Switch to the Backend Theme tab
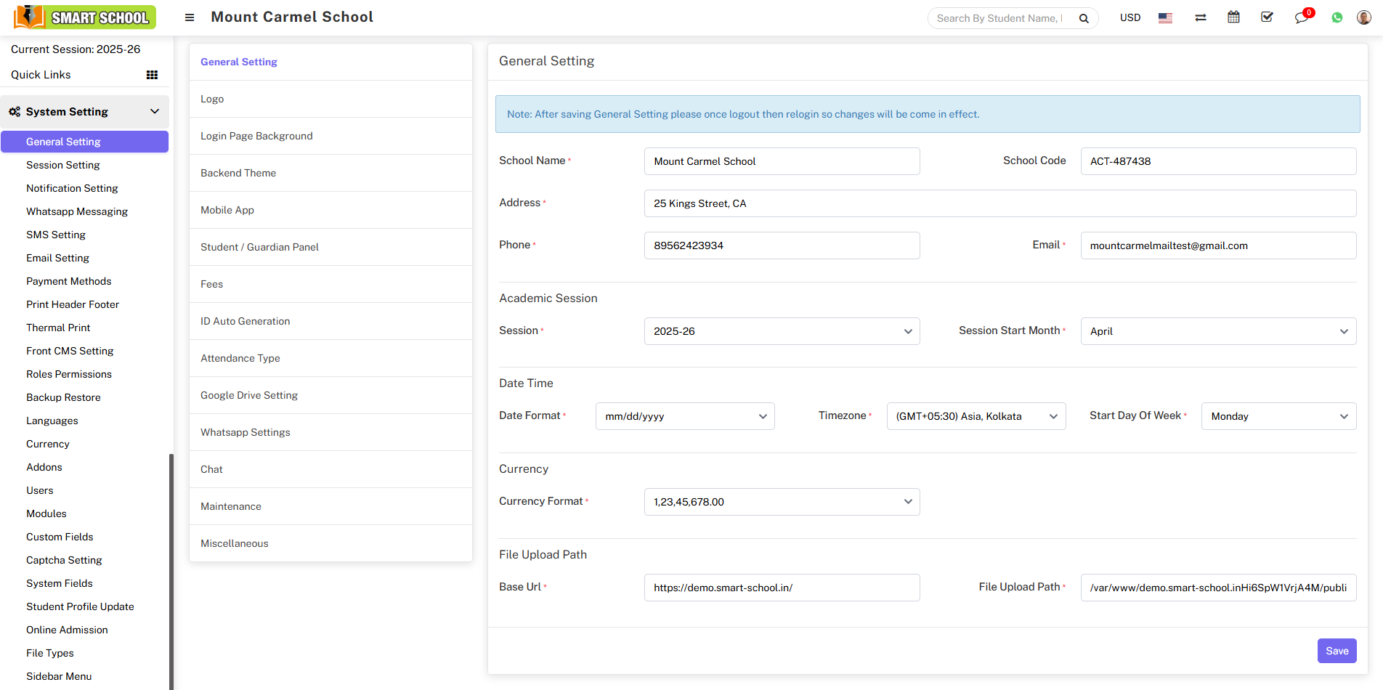The height and width of the screenshot is (690, 1383). (x=238, y=173)
